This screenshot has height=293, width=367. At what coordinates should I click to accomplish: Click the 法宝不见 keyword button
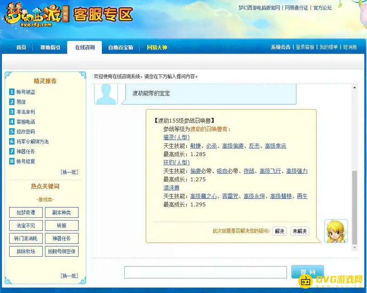click(x=26, y=225)
